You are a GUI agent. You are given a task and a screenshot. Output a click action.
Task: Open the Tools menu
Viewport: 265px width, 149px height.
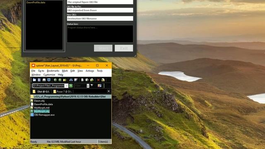(x=100, y=71)
